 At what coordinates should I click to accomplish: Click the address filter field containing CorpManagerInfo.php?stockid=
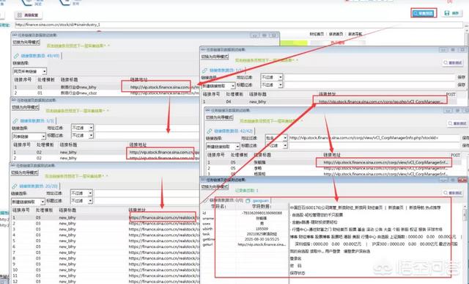[374, 138]
